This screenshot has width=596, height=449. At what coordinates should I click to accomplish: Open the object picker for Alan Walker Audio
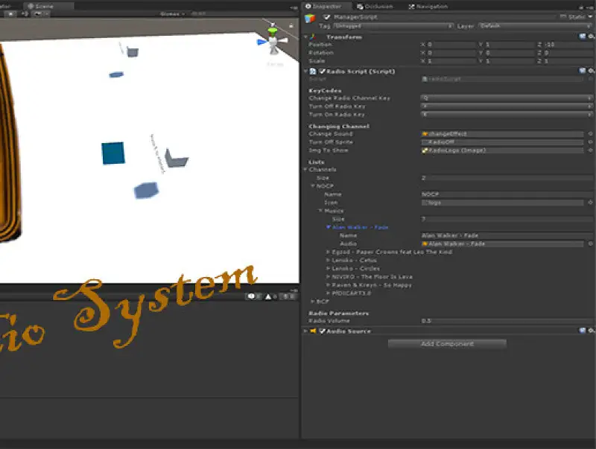tap(590, 243)
